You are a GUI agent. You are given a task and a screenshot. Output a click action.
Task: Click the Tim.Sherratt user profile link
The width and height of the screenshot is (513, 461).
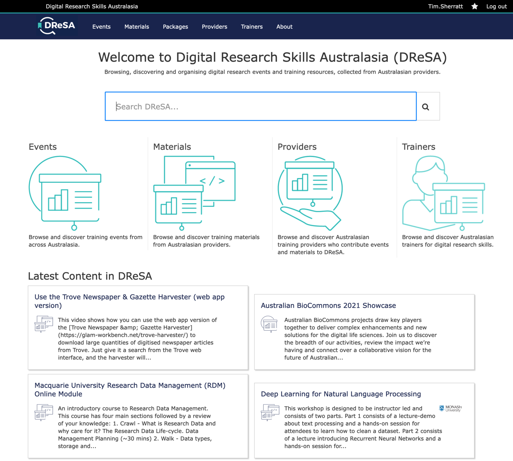tap(445, 6)
